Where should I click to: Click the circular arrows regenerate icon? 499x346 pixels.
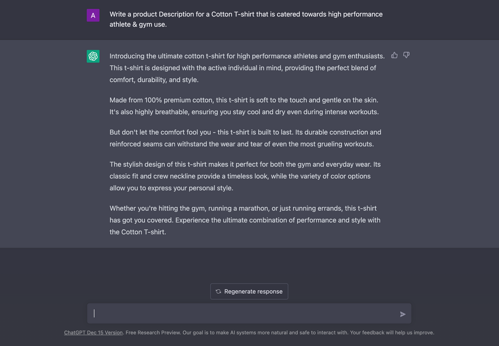point(218,292)
